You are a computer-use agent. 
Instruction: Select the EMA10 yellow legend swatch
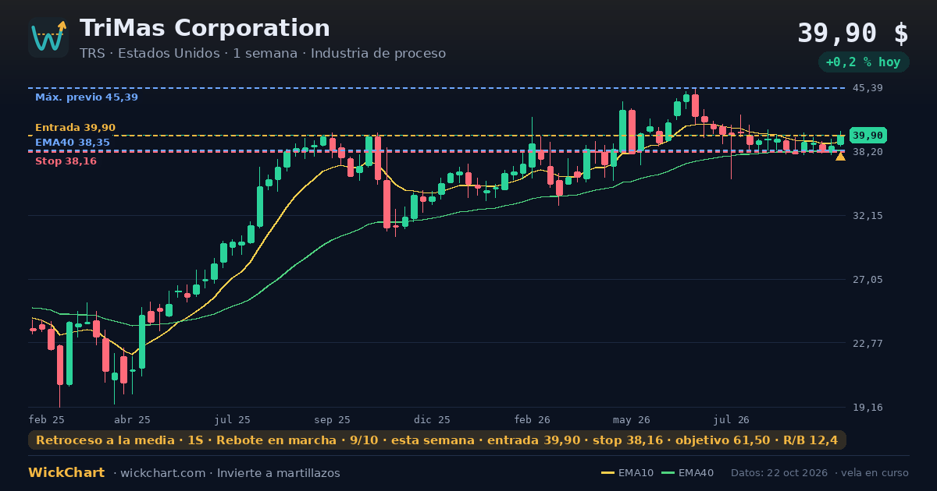click(607, 473)
